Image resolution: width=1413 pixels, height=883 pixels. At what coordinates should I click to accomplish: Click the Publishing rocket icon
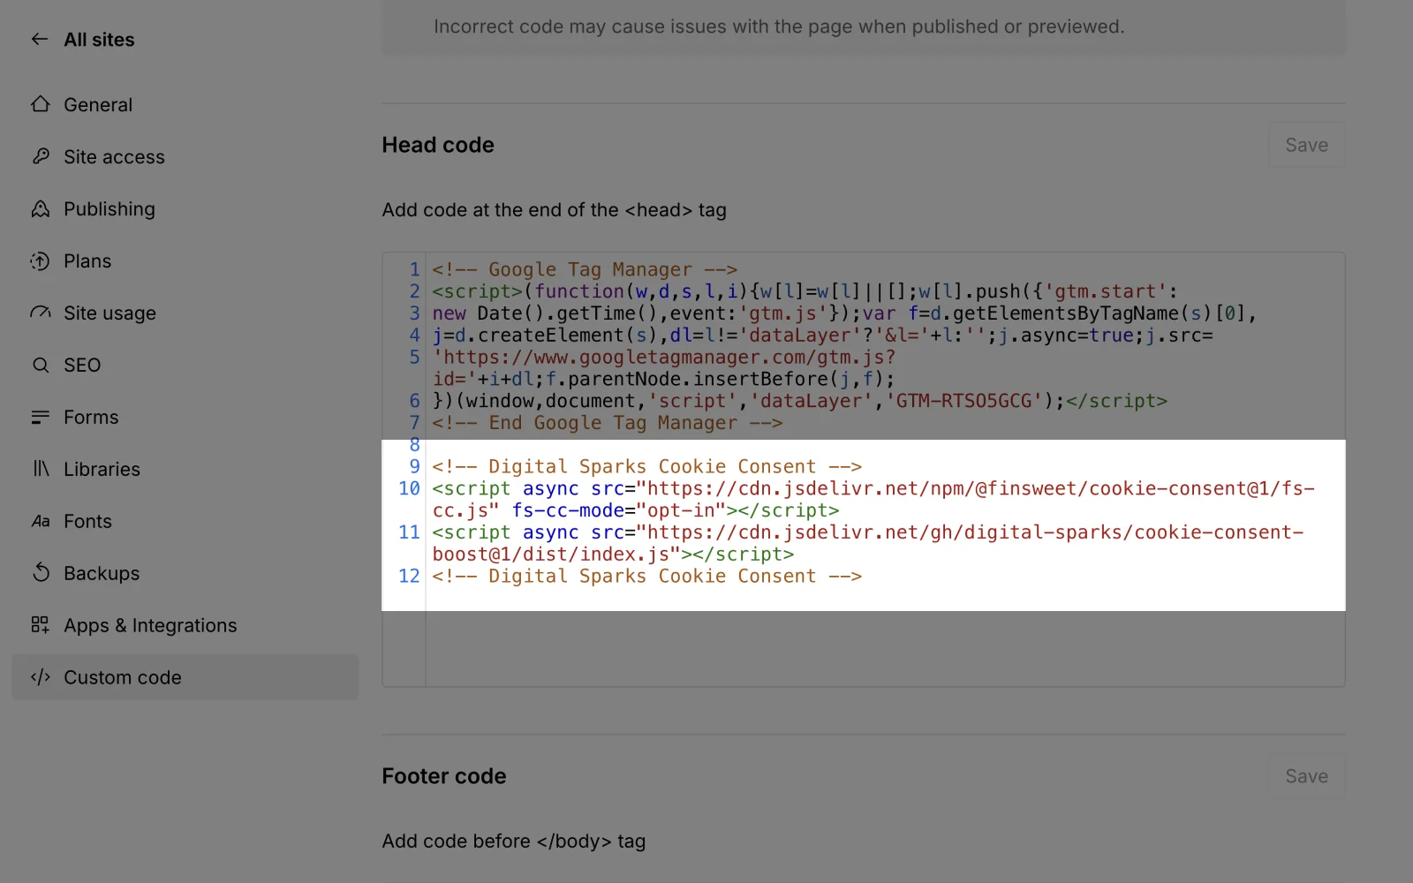click(41, 208)
